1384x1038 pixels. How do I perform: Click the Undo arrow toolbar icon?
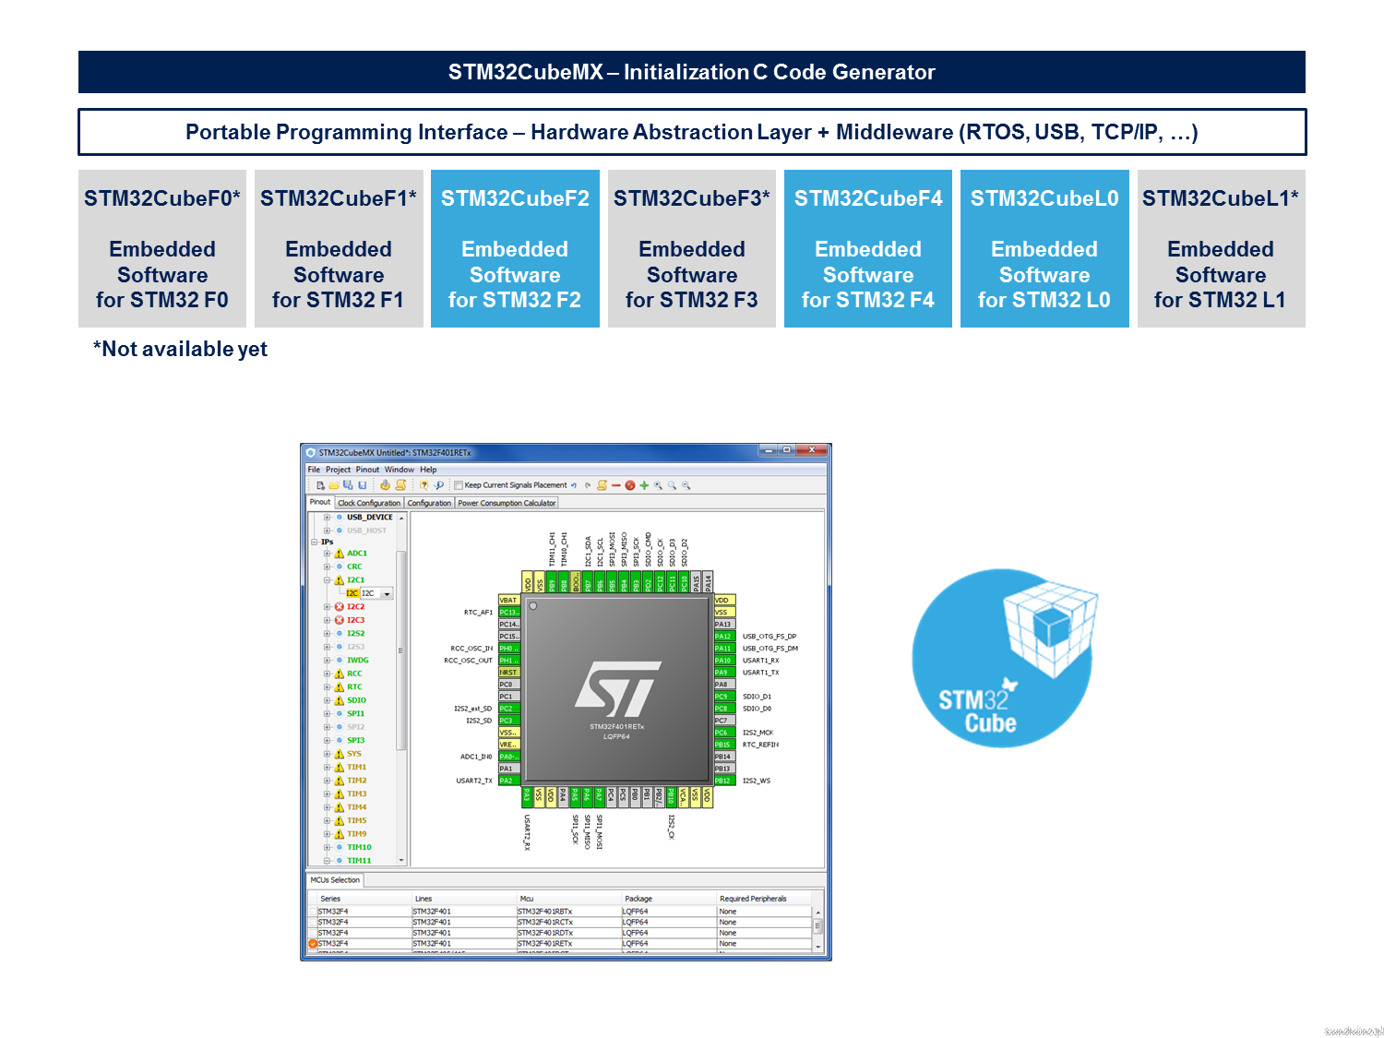click(x=574, y=485)
